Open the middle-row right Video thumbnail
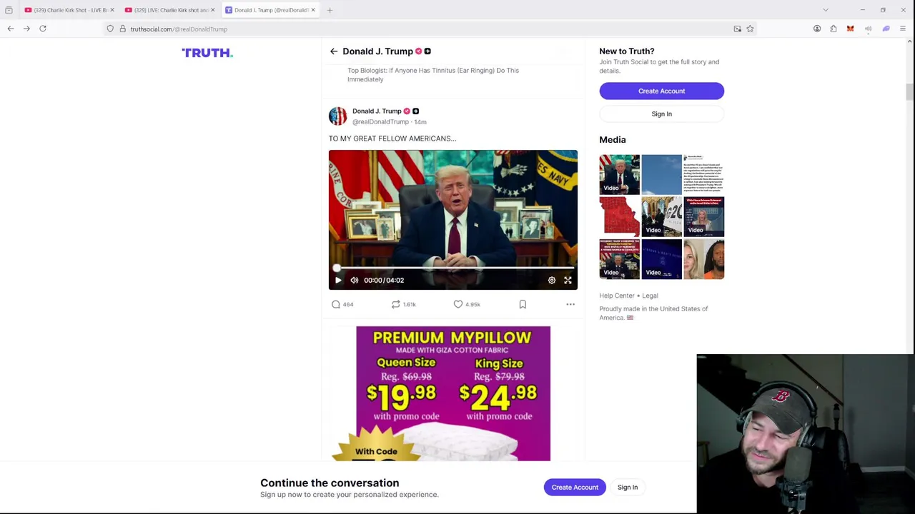Image resolution: width=915 pixels, height=514 pixels. pyautogui.click(x=704, y=216)
